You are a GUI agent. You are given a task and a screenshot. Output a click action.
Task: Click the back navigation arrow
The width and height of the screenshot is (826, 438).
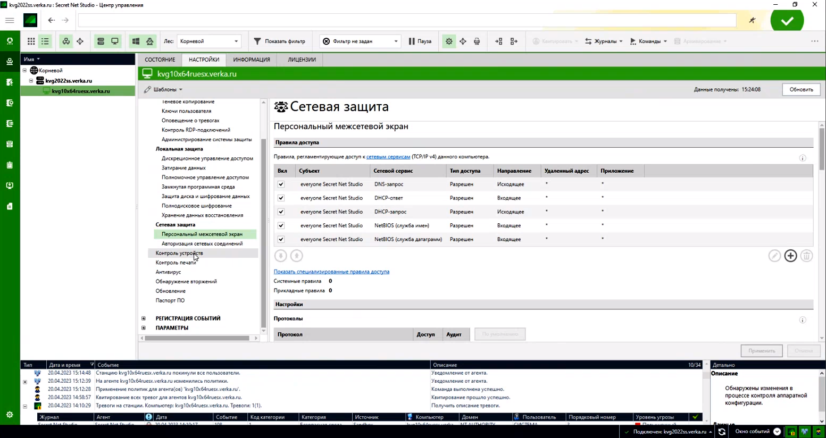pos(51,21)
